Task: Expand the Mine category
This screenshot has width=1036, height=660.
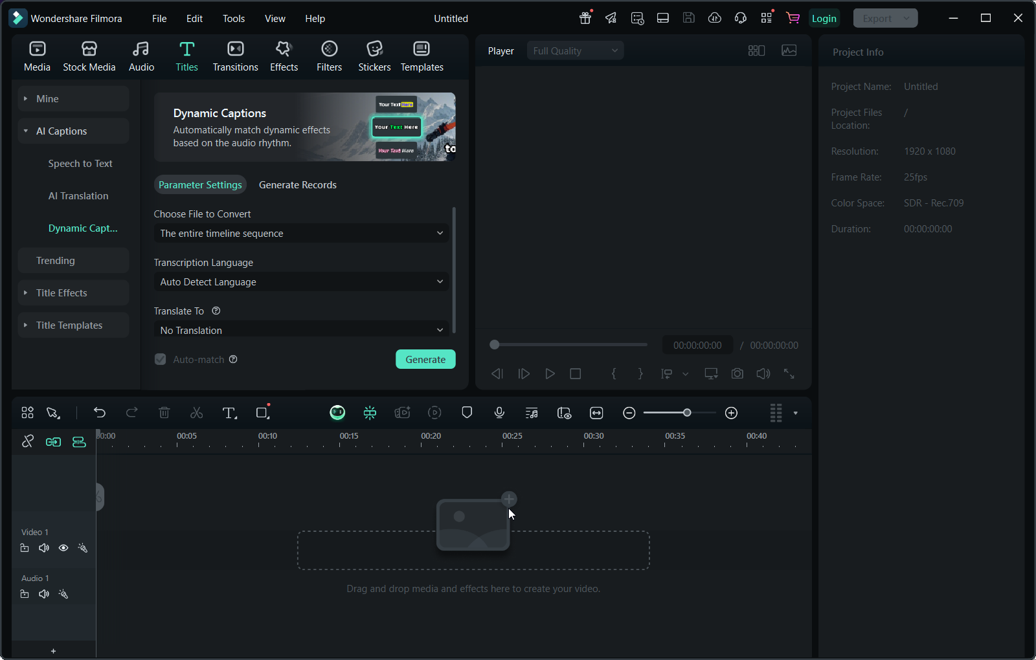Action: click(x=73, y=99)
